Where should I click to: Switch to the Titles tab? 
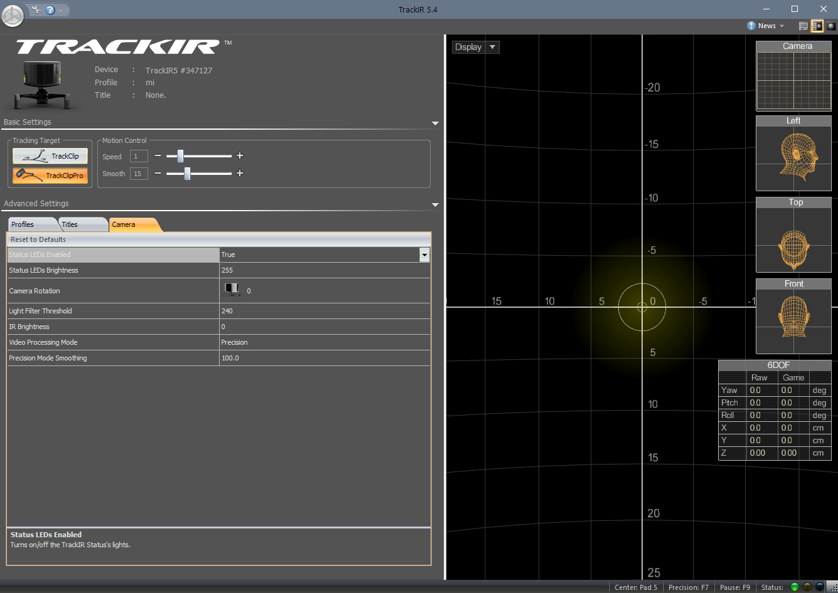82,224
